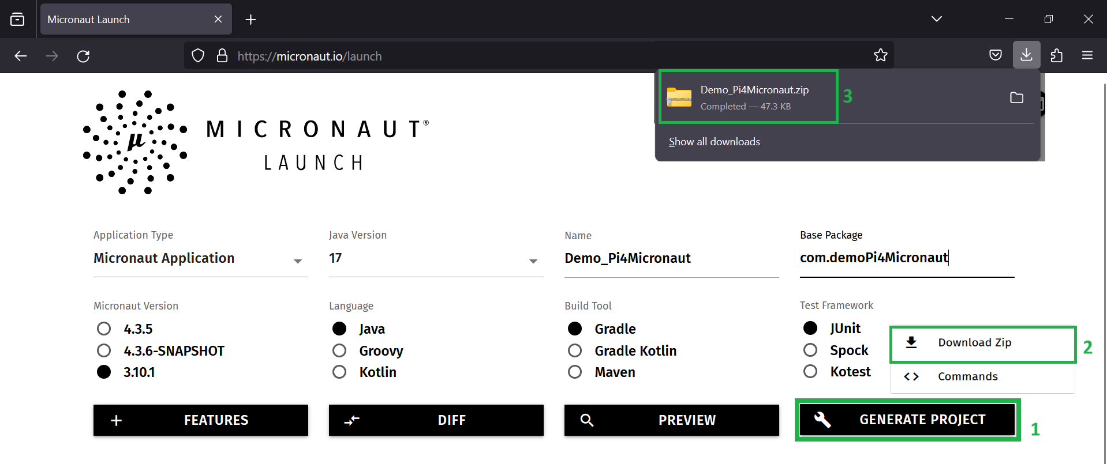Open the Java Version dropdown
The width and height of the screenshot is (1107, 464).
[436, 258]
